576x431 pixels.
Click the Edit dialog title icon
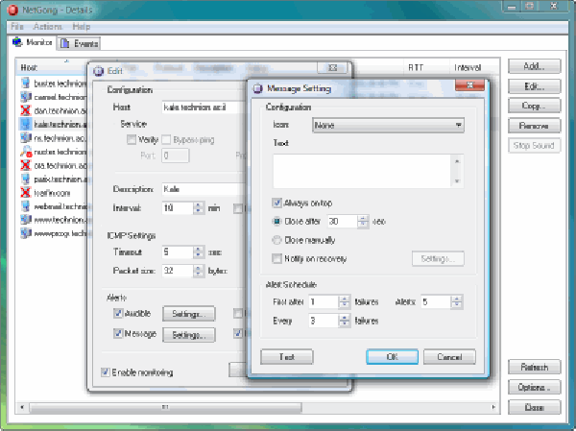tap(98, 70)
